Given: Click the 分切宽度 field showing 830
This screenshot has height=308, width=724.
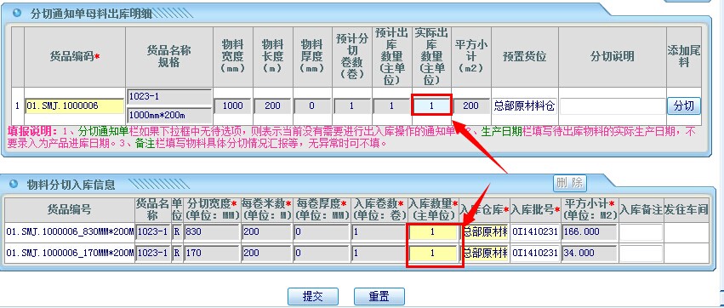Looking at the screenshot, I should [x=212, y=231].
